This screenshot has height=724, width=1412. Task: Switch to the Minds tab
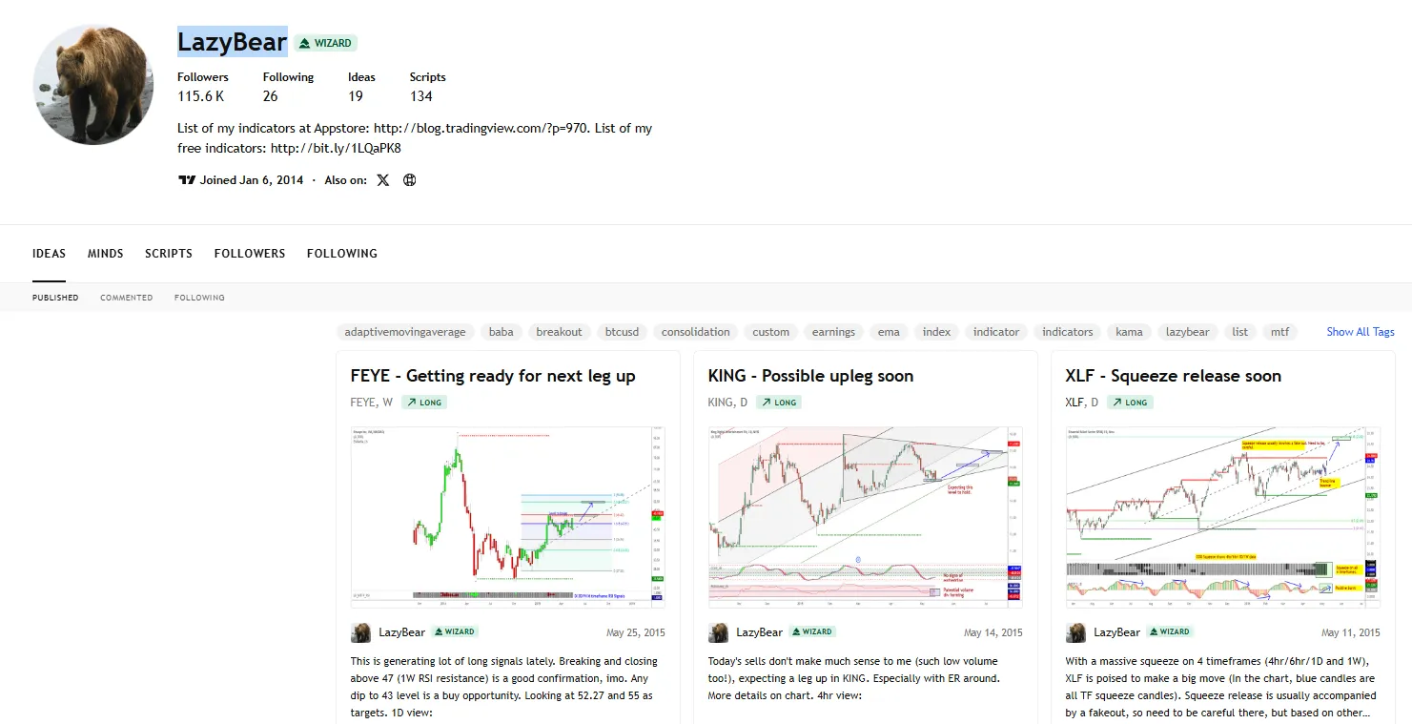pyautogui.click(x=106, y=254)
